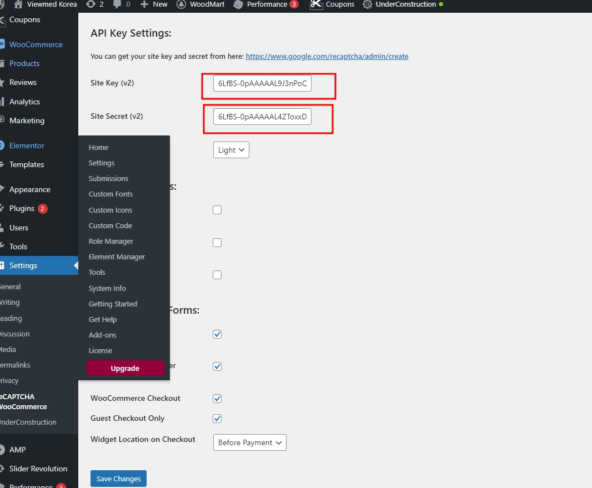Click the Performance cube icon in admin bar

[x=238, y=4]
